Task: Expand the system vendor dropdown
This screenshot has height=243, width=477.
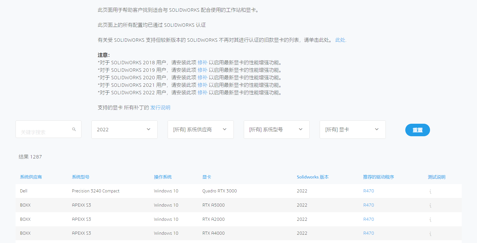Action: 200,130
